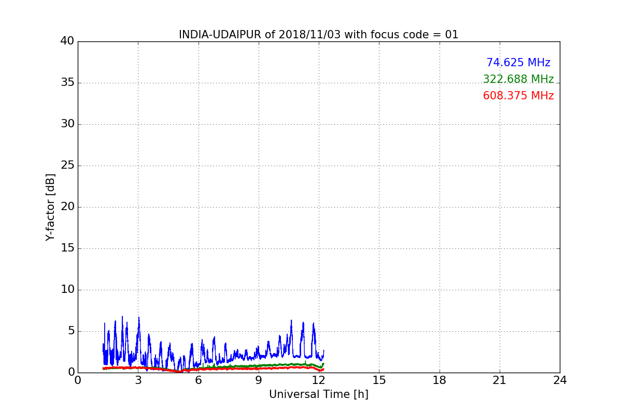622x414 pixels.
Task: Click the y-axis tick label 30
Action: (x=67, y=124)
